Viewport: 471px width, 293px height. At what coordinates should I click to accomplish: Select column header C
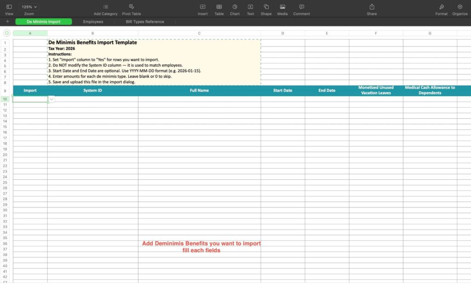coord(199,33)
